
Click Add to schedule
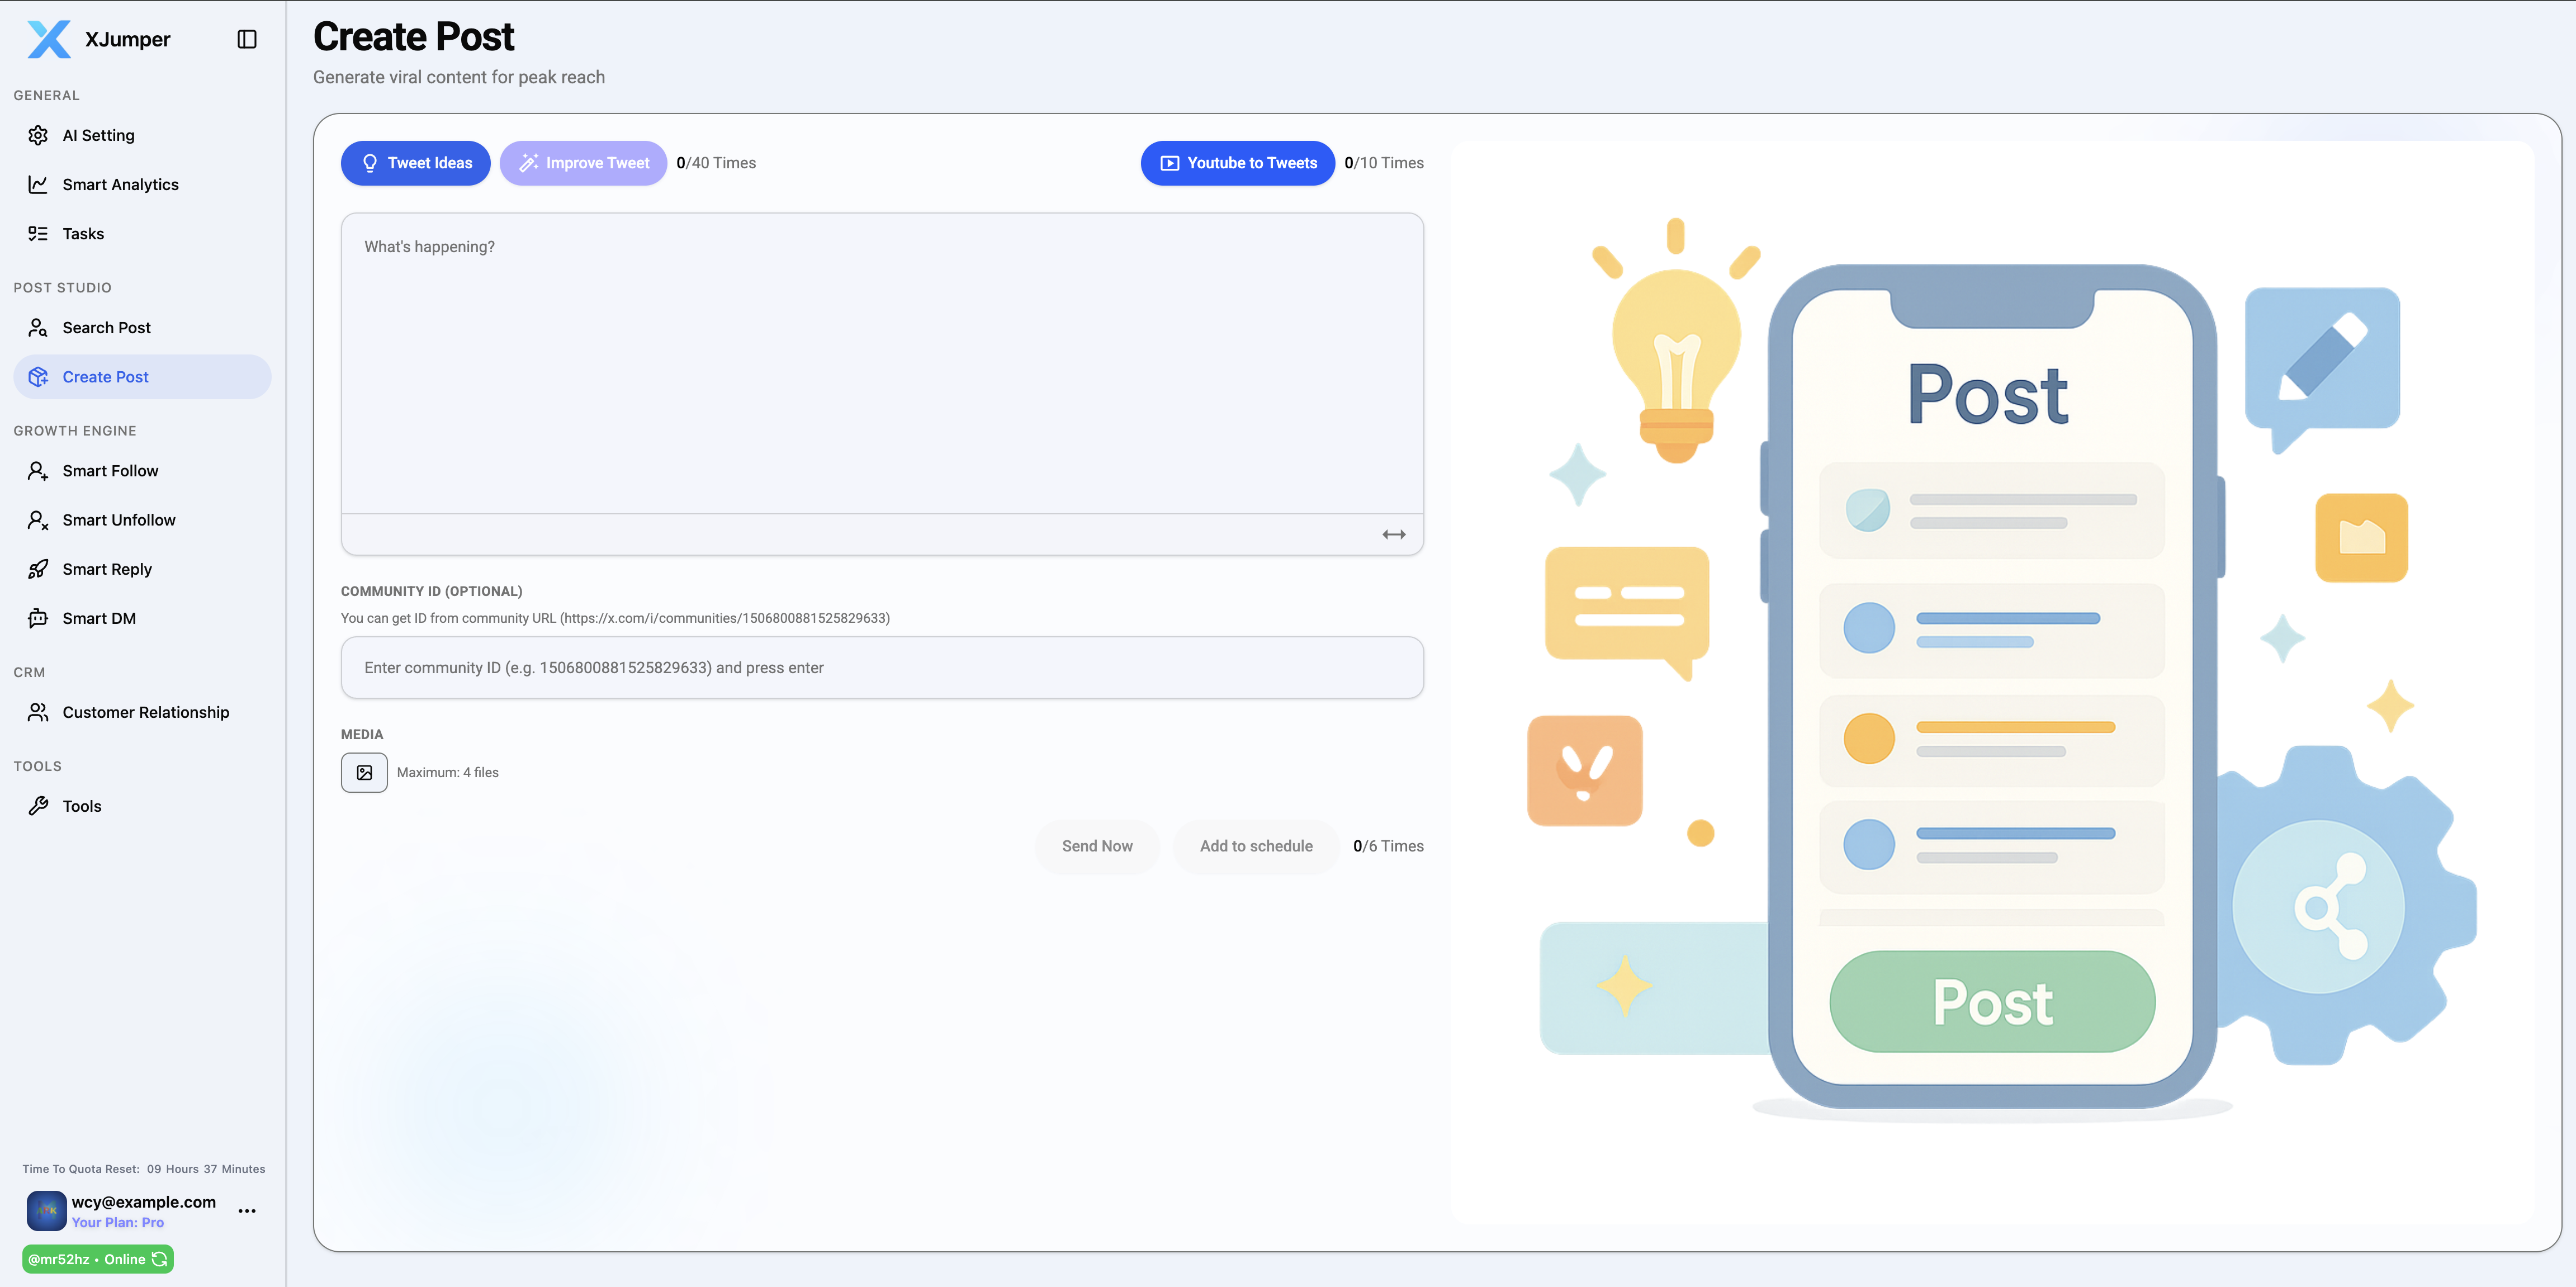1255,846
